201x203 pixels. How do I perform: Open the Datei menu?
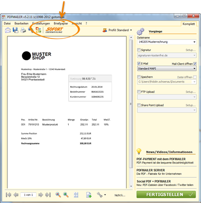[7, 23]
